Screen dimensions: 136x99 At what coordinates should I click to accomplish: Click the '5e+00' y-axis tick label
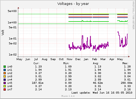pos(12,11)
